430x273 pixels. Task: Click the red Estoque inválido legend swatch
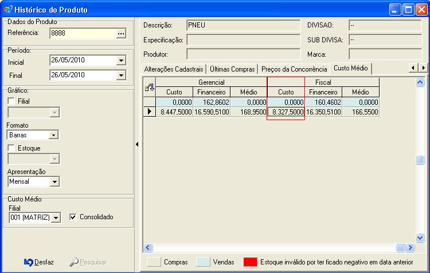(249, 262)
